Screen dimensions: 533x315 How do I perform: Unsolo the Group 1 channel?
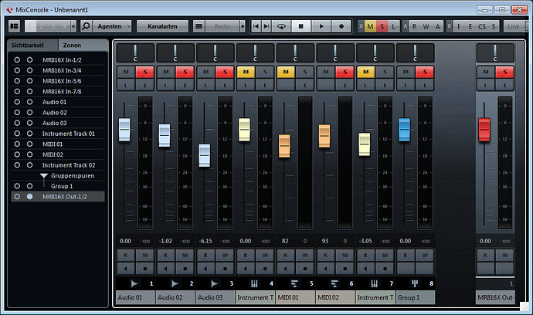[425, 72]
